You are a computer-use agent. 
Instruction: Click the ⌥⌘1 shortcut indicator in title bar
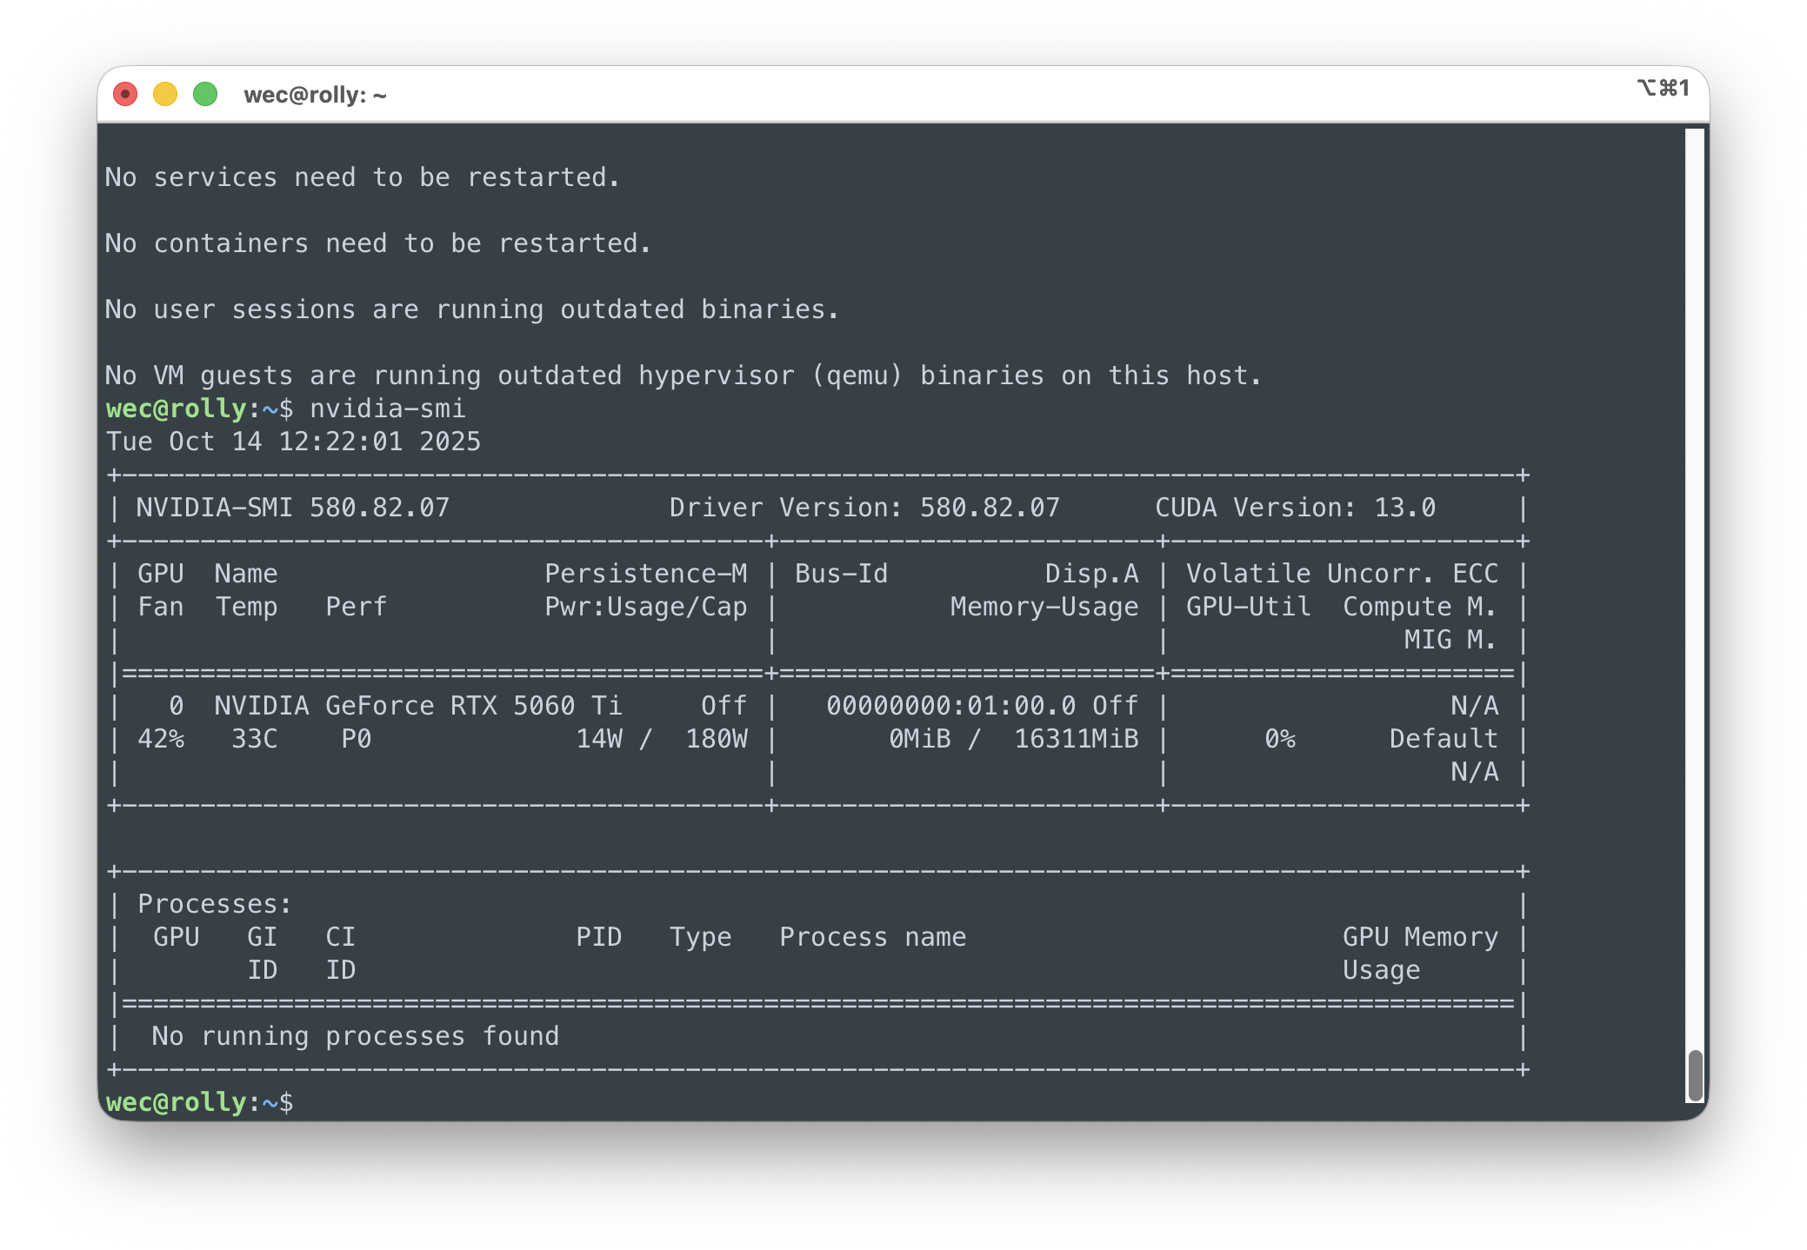(1662, 88)
